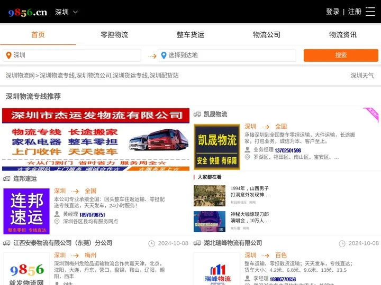
Task: Click the 深圳物流网 breadcrumb link
Action: (20, 75)
